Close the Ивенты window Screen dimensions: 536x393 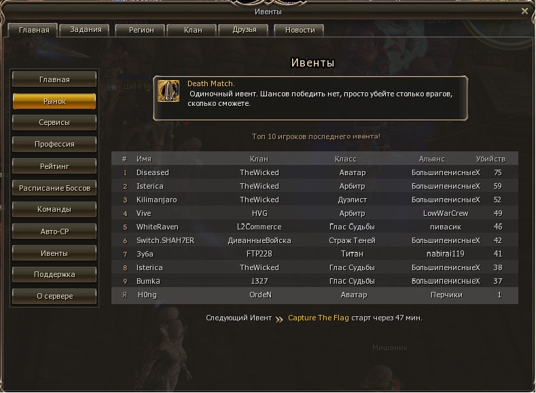524,11
